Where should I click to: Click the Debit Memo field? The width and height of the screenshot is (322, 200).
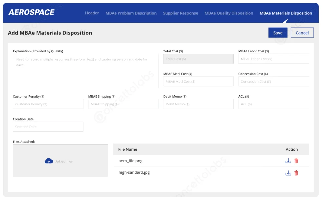(x=198, y=104)
